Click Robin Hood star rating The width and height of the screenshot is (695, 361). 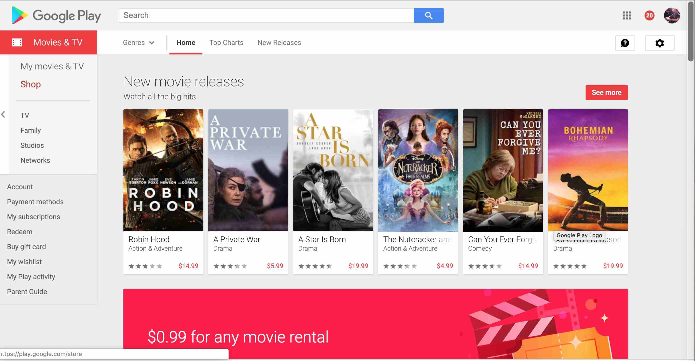tap(145, 266)
